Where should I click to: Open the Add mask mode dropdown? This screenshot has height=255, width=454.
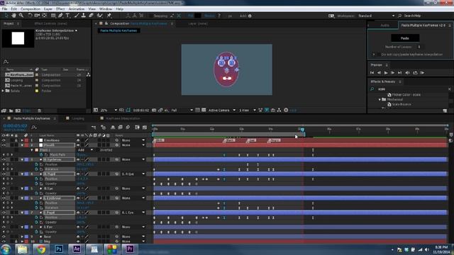coord(85,150)
